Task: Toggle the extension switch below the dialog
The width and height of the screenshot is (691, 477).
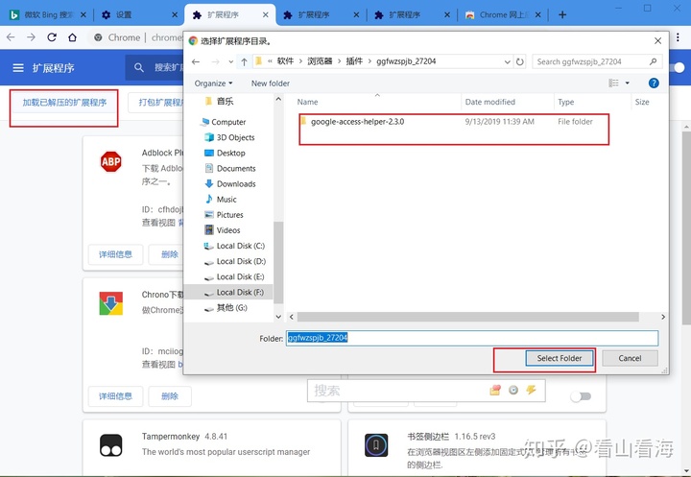Action: (x=581, y=396)
